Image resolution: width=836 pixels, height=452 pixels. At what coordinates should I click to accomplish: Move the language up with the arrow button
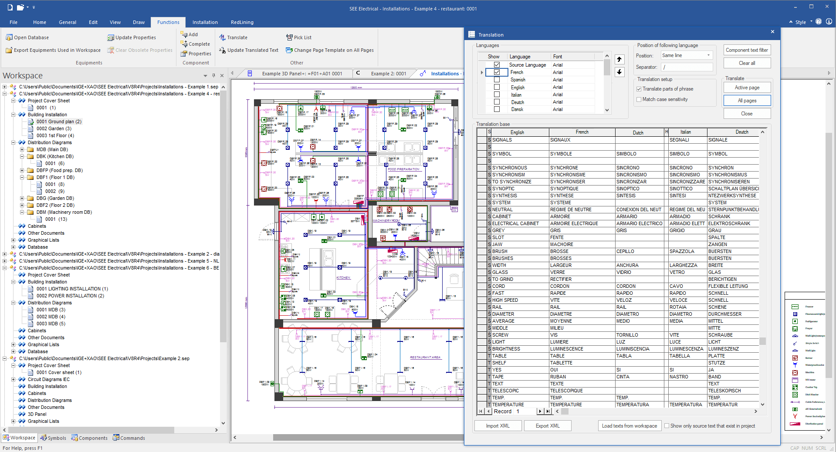(x=619, y=59)
